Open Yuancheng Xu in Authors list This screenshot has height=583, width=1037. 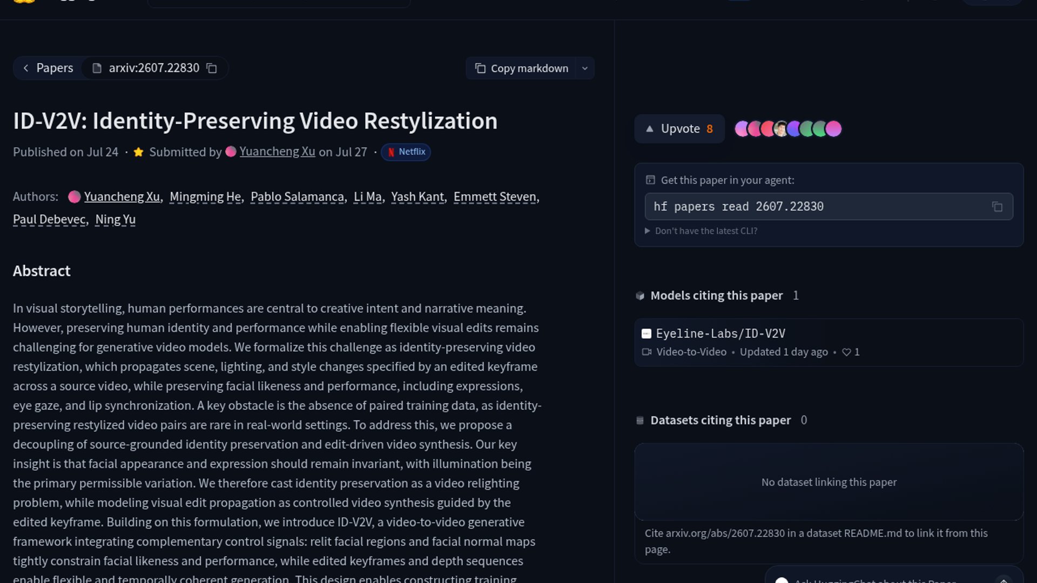(122, 196)
